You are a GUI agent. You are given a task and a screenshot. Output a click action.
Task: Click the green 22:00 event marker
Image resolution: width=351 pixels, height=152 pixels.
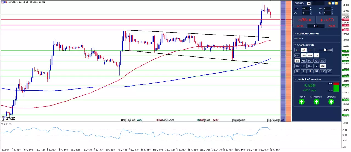(x=140, y=120)
